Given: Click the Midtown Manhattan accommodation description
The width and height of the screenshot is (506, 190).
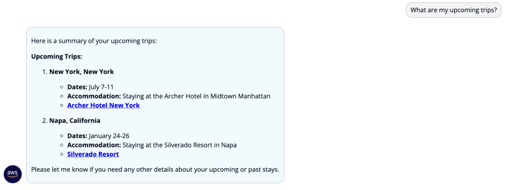Looking at the screenshot, I should point(197,96).
